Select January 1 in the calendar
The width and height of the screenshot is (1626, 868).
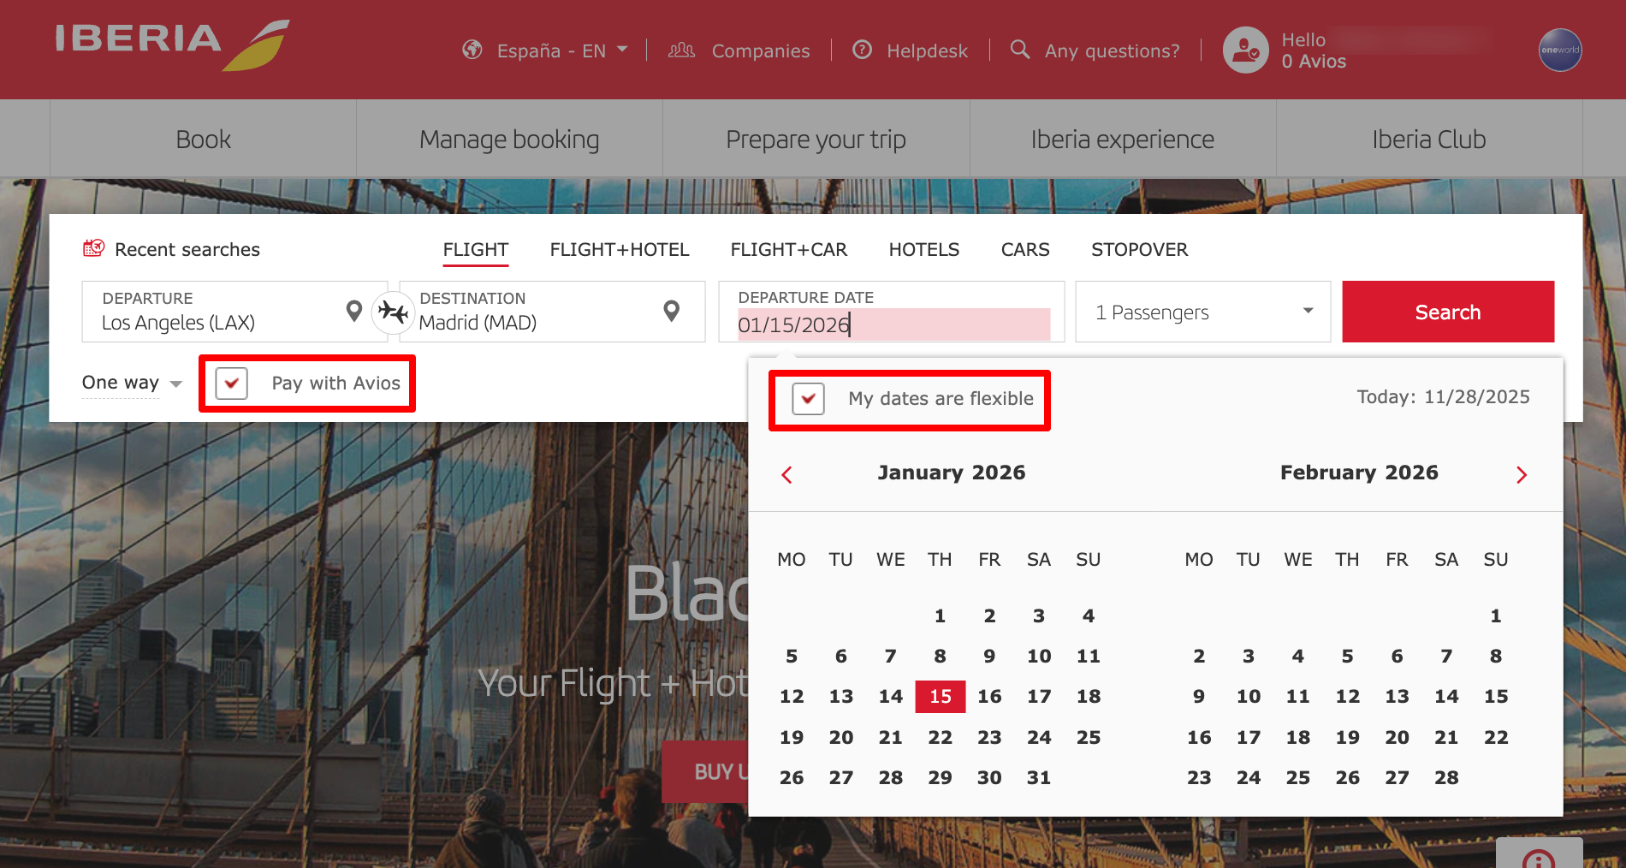pyautogui.click(x=940, y=615)
